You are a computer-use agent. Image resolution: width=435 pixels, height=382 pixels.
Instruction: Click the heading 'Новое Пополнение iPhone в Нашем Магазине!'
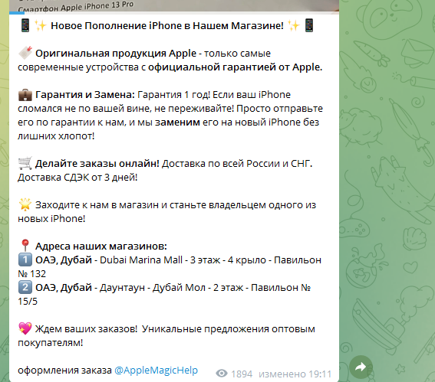(167, 25)
